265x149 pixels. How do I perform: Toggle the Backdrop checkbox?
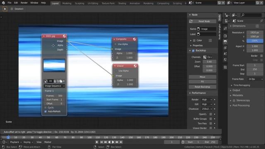[x=193, y=50]
